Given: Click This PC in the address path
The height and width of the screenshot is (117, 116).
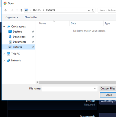Looking at the screenshot, I should (37, 10).
